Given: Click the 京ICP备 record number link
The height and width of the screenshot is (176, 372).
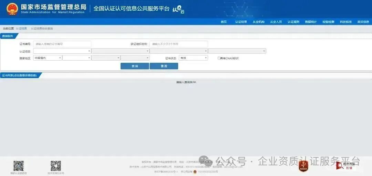Looking at the screenshot, I should pos(166,172).
